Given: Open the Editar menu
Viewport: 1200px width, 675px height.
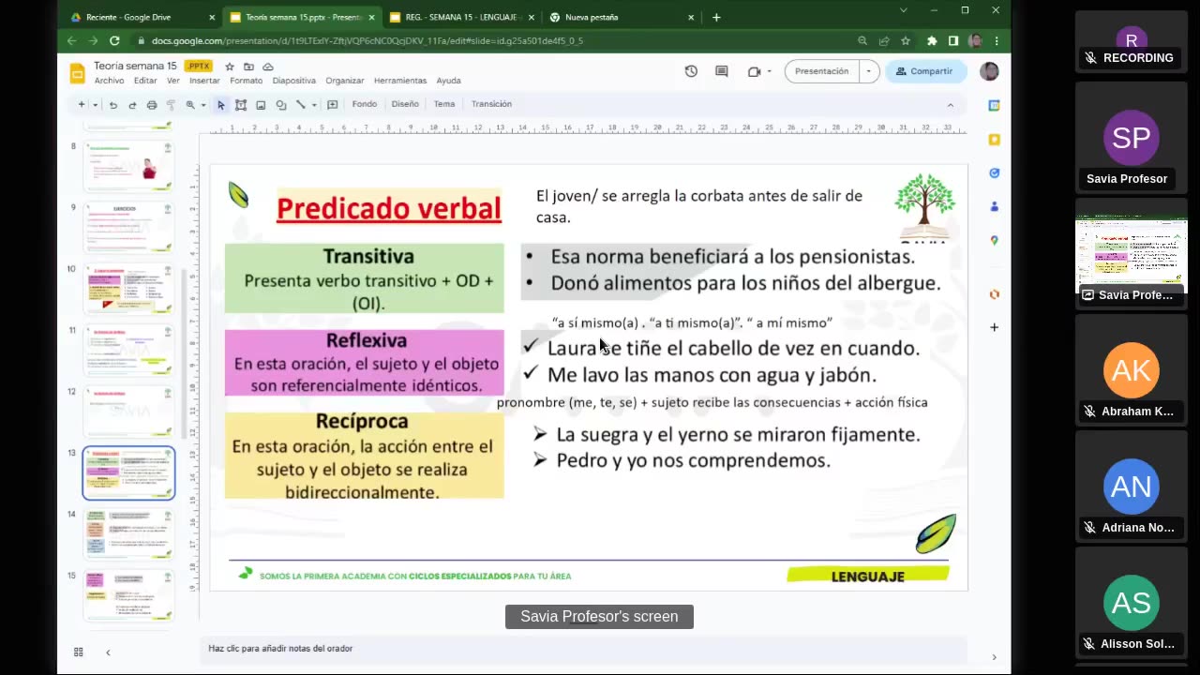Looking at the screenshot, I should pyautogui.click(x=145, y=81).
